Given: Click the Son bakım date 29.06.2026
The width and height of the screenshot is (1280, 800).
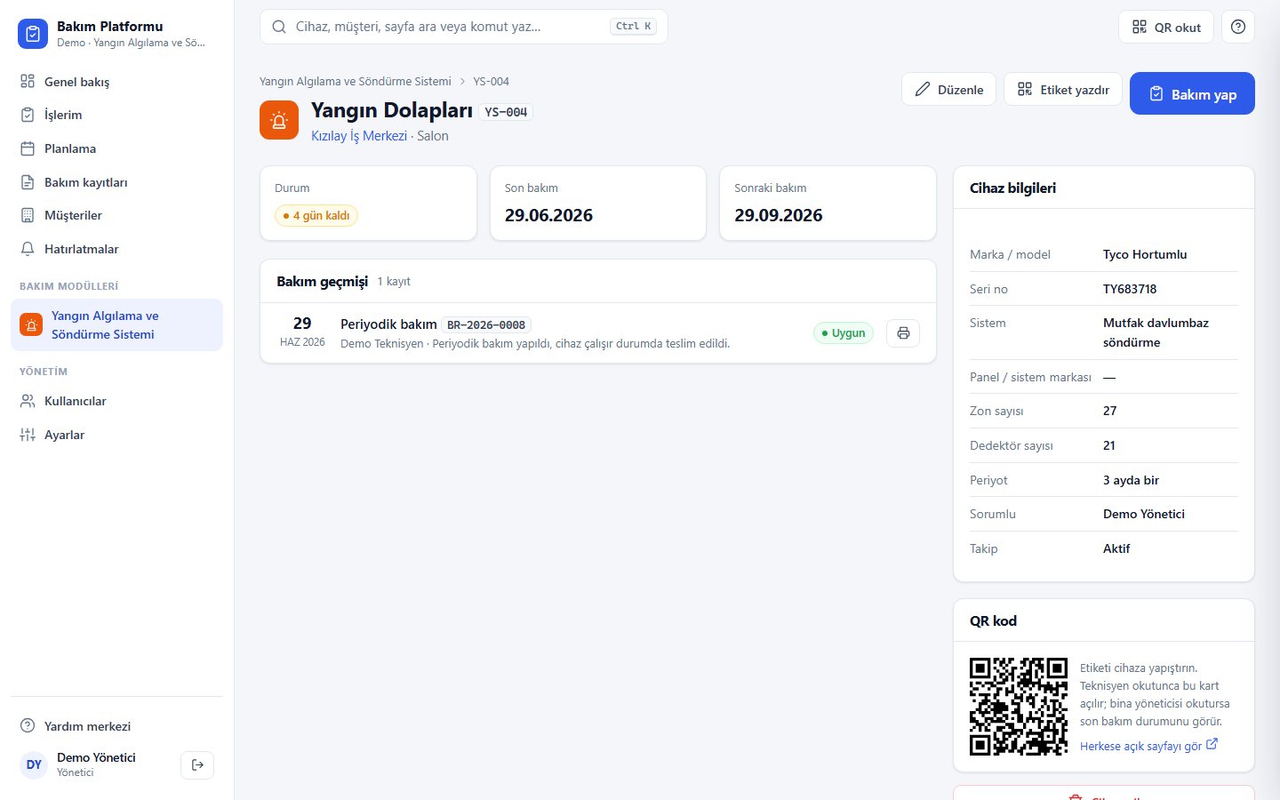Looking at the screenshot, I should pyautogui.click(x=548, y=215).
